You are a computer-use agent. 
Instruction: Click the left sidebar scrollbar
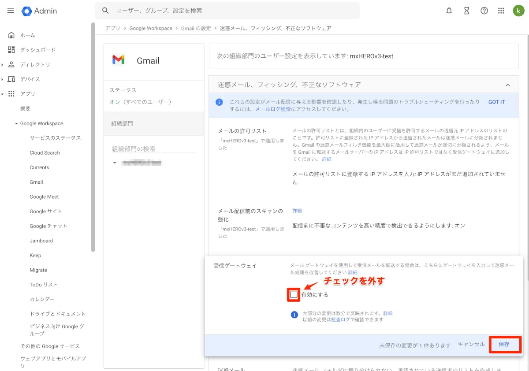point(93,137)
